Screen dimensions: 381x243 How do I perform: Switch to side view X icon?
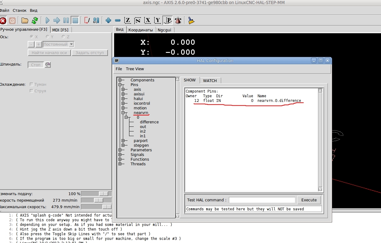coord(147,21)
